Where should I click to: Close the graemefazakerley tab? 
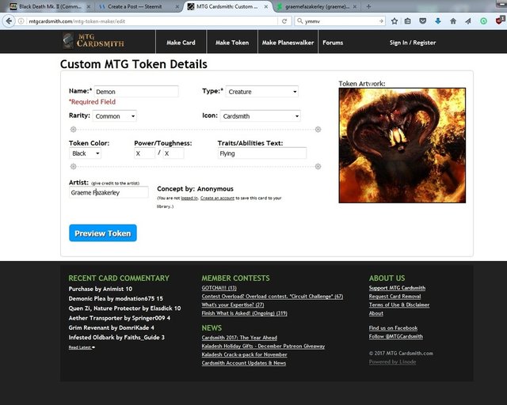355,6
